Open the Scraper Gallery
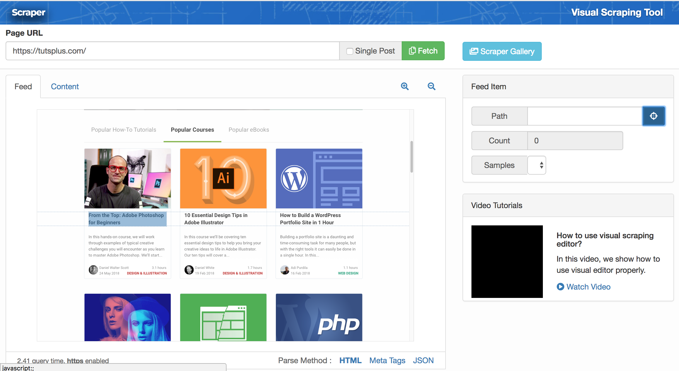The height and width of the screenshot is (371, 679). point(502,51)
